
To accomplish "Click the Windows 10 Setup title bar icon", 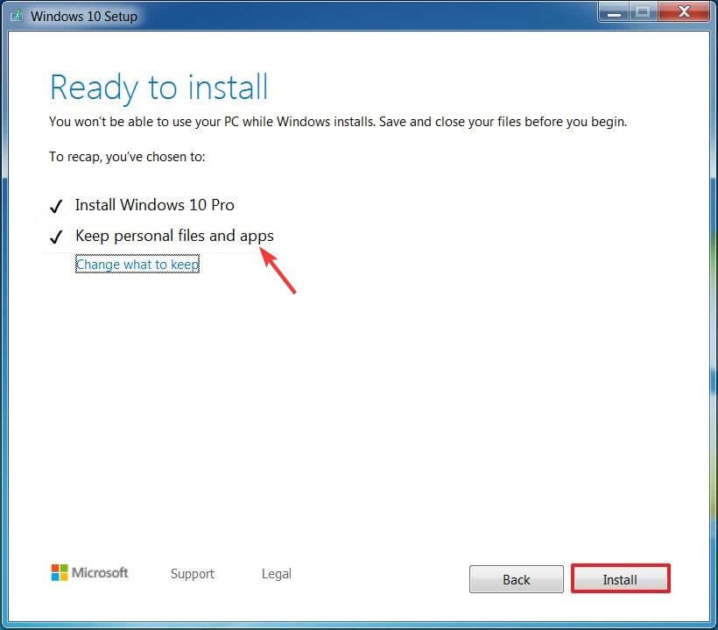I will (17, 16).
